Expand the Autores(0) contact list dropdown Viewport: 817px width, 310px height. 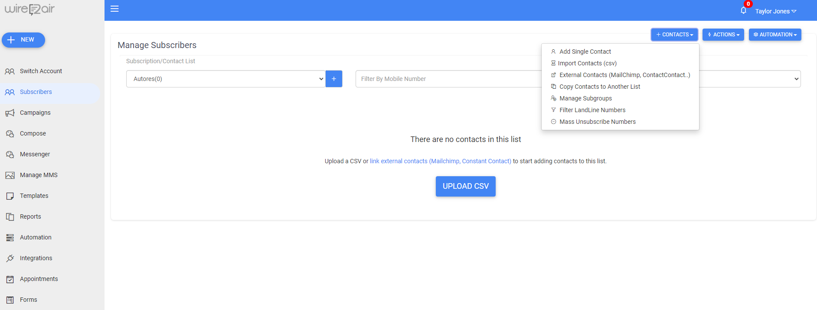[x=226, y=79]
